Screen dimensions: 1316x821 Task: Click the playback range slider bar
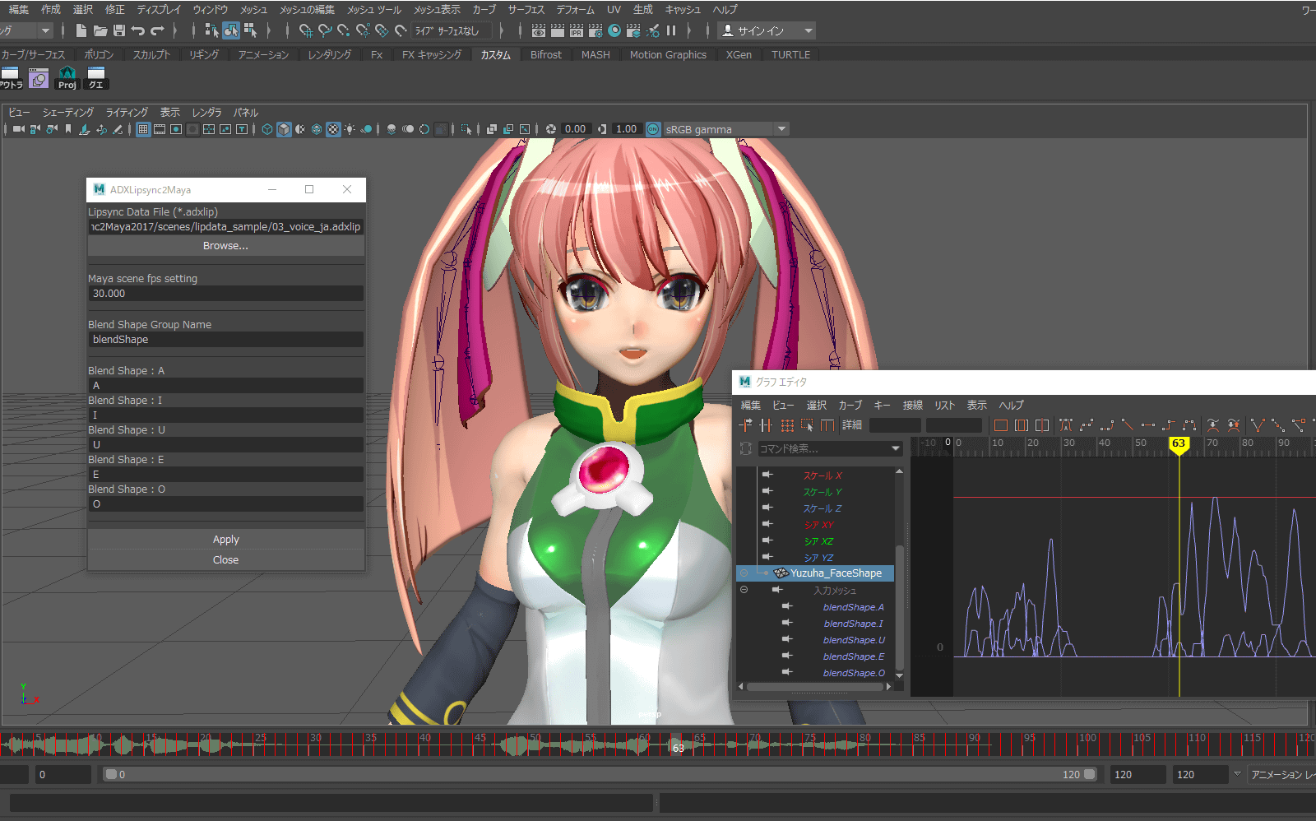pos(600,774)
